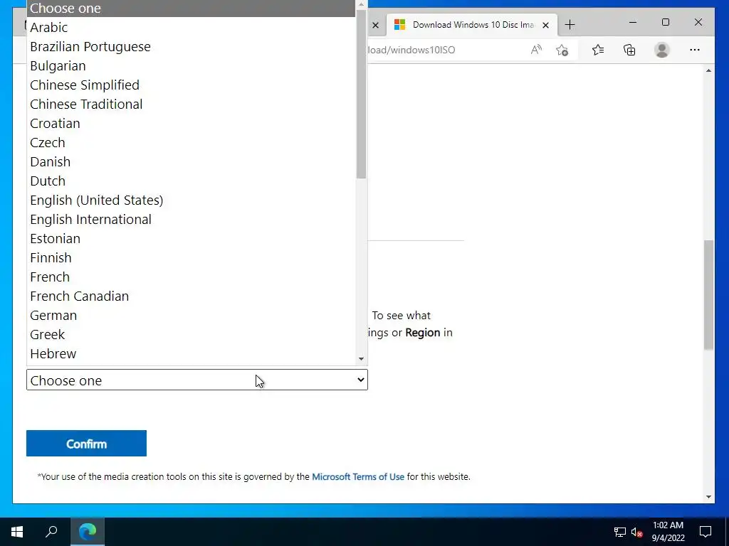Minimize the Edge window

point(633,22)
